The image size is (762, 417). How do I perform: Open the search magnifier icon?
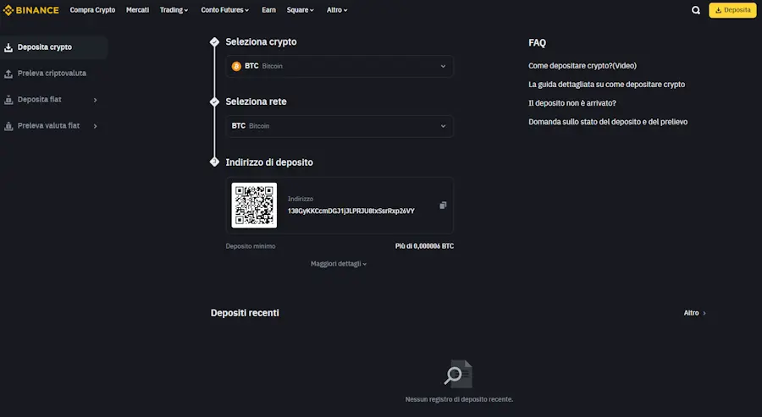click(696, 10)
